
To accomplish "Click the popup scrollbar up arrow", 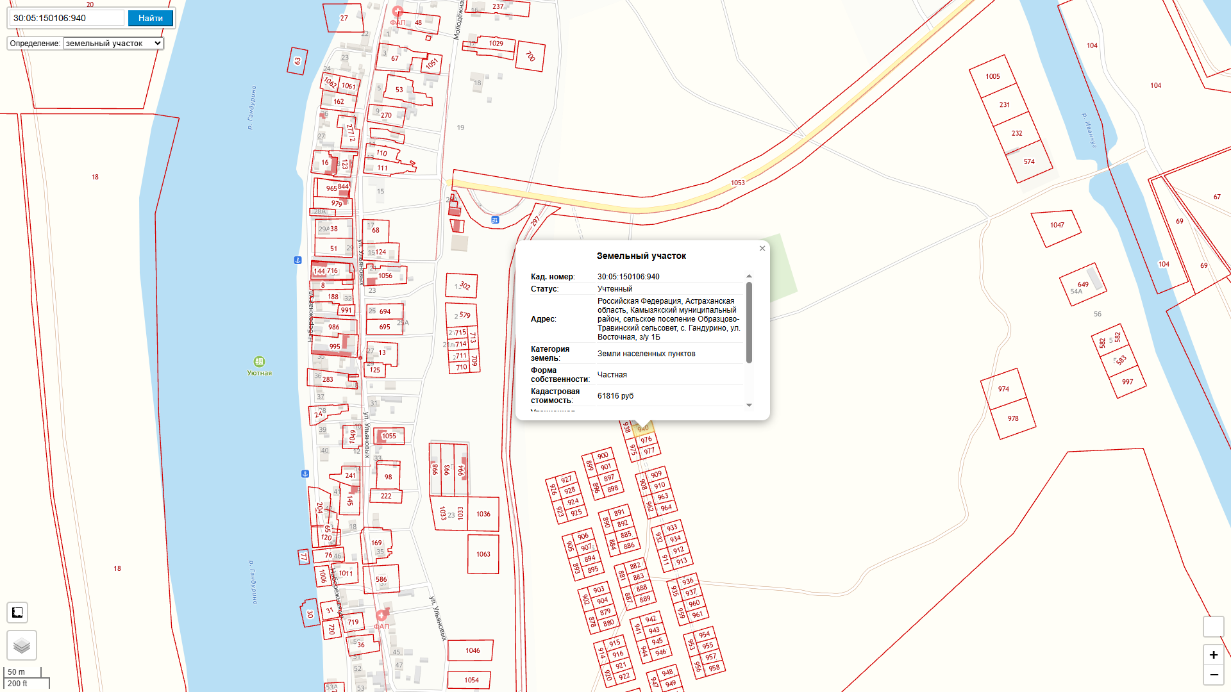I will [x=749, y=276].
